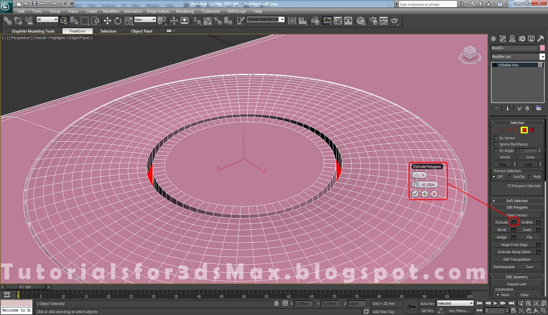Select the Multi preview selection option

[530, 177]
